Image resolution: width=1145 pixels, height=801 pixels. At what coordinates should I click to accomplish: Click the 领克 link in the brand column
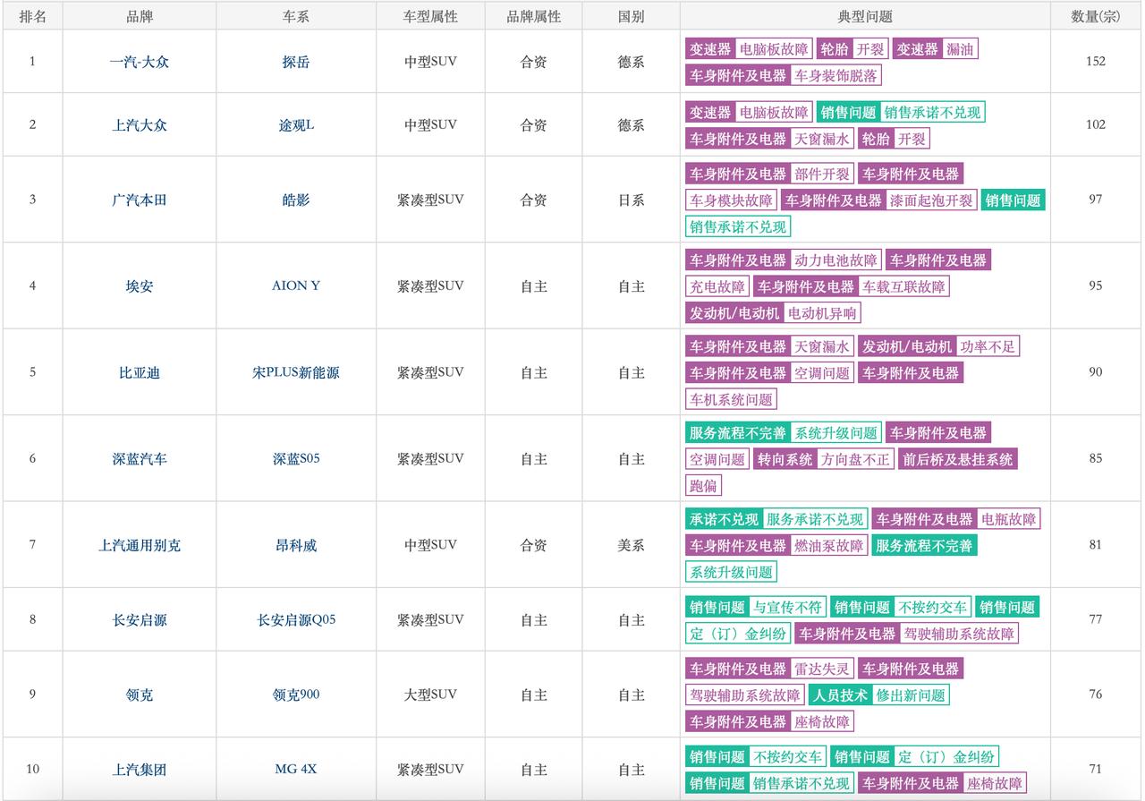tap(139, 695)
